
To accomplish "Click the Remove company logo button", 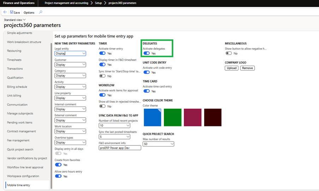I will pos(247,68).
